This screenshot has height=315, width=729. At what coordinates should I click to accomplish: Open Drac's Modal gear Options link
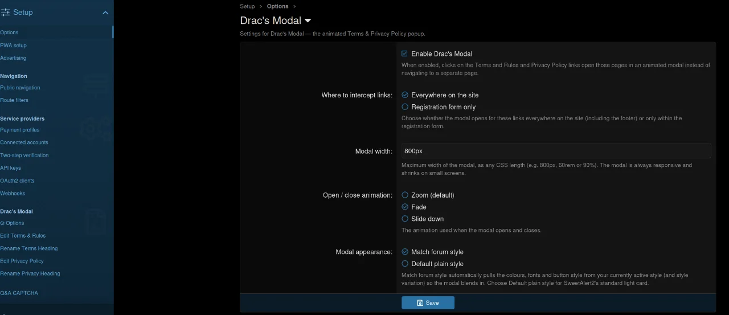pyautogui.click(x=12, y=223)
